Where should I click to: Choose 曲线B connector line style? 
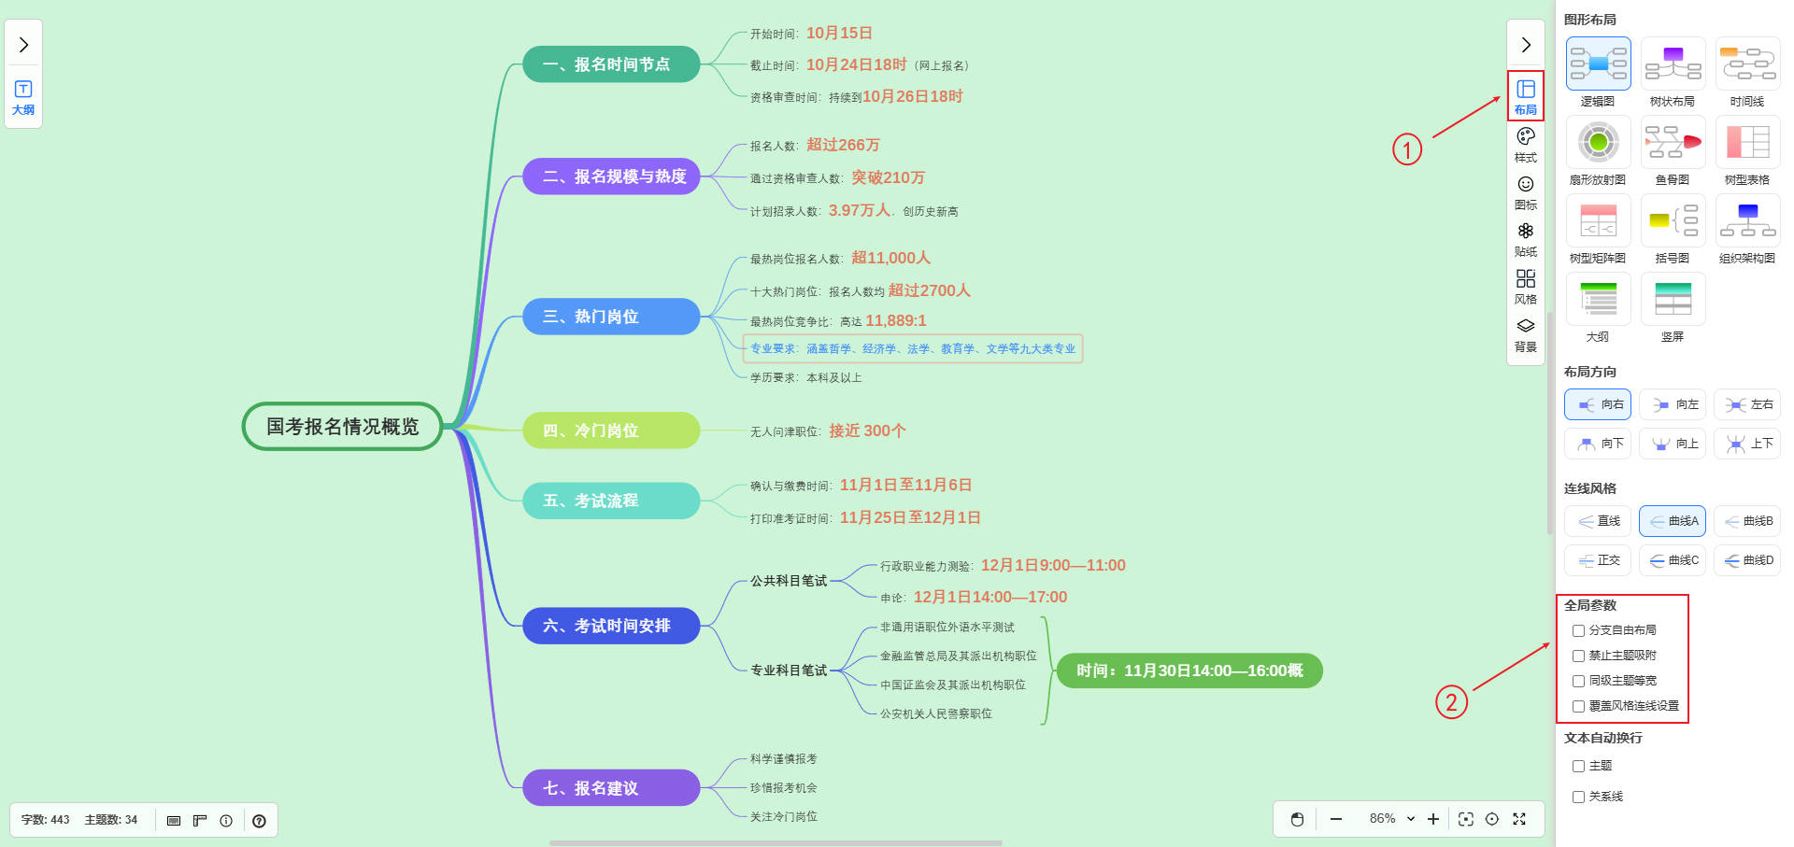point(1747,521)
